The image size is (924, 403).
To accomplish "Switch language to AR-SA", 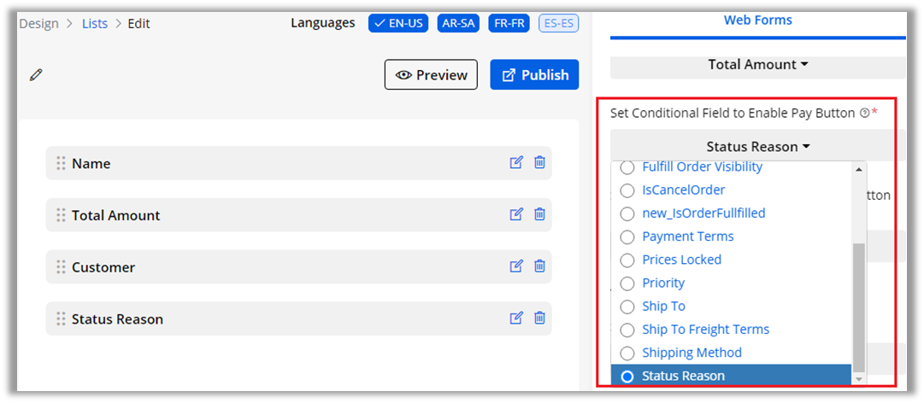I will (x=458, y=23).
